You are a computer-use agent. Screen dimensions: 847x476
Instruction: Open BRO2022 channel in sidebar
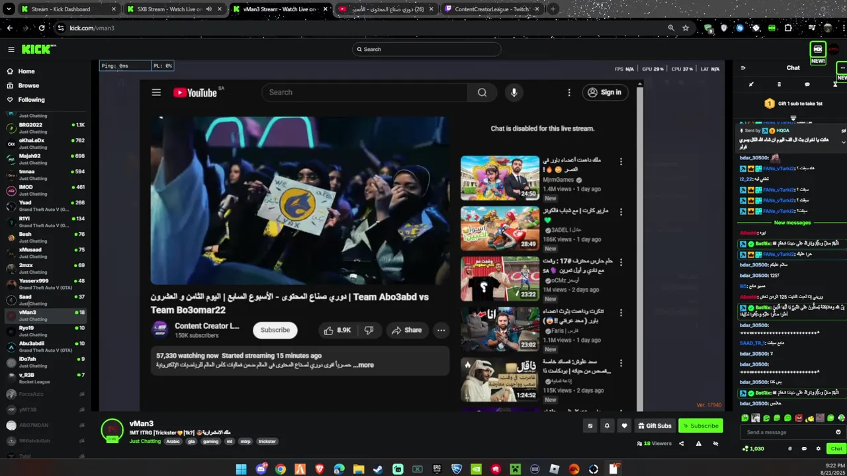45,128
